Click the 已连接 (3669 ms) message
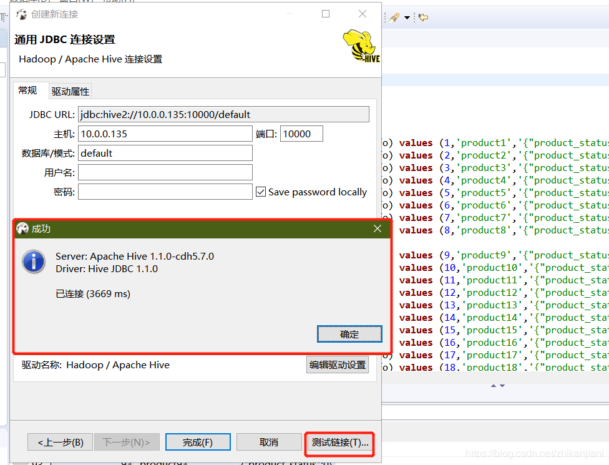The width and height of the screenshot is (609, 465). (93, 294)
